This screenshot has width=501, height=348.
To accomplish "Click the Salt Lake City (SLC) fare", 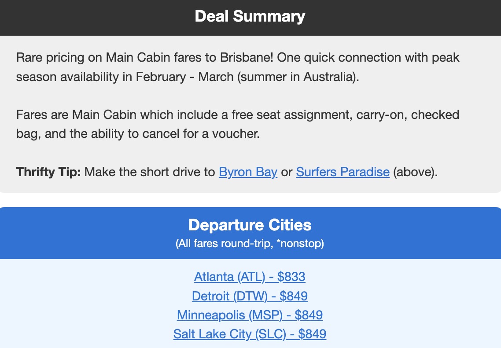I will [250, 334].
